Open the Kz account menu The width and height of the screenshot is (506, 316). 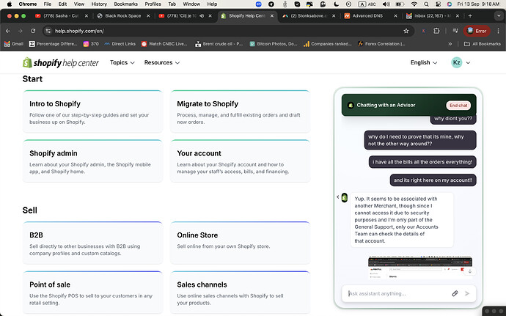point(461,62)
